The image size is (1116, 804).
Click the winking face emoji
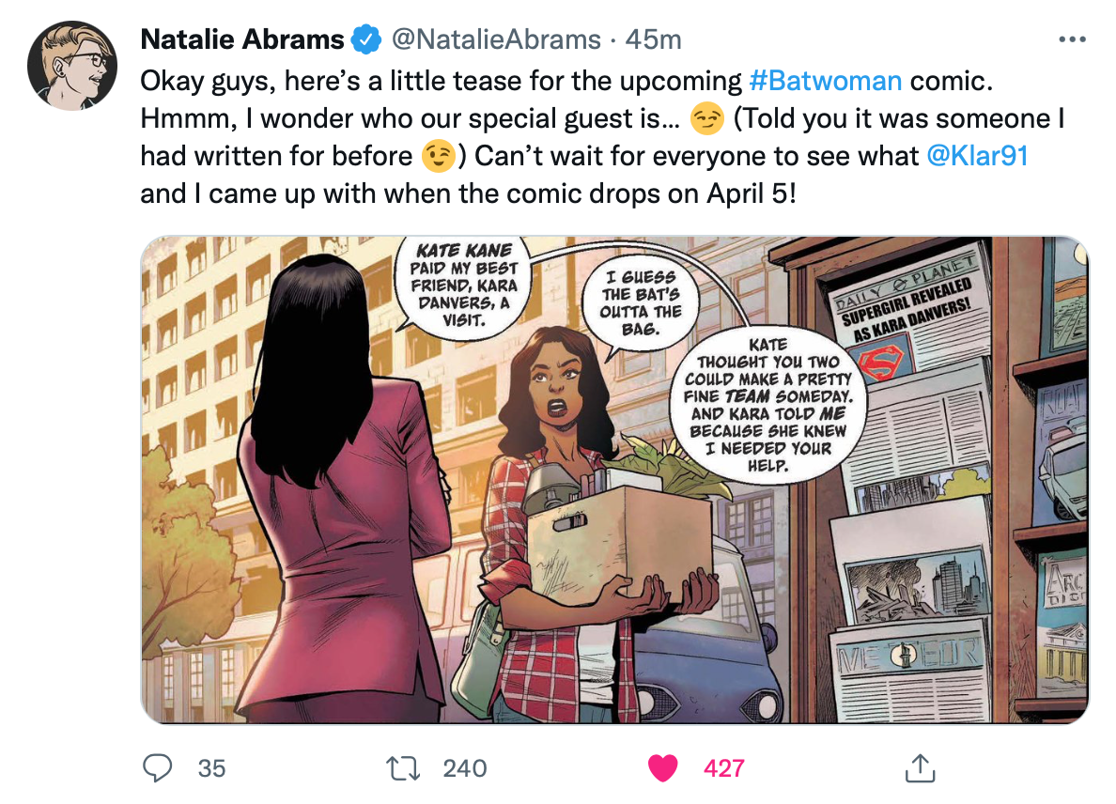tap(439, 156)
